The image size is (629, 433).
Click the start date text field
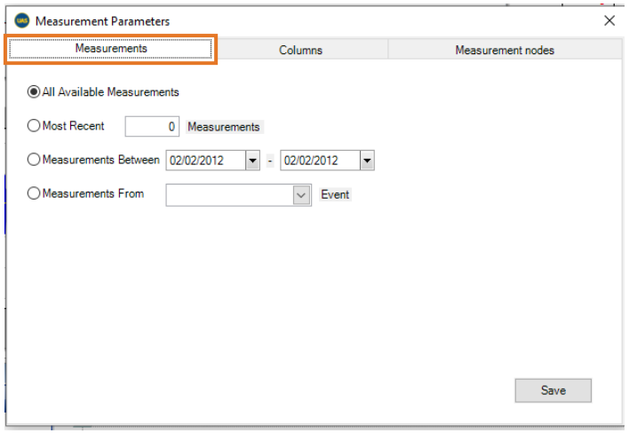tap(204, 161)
